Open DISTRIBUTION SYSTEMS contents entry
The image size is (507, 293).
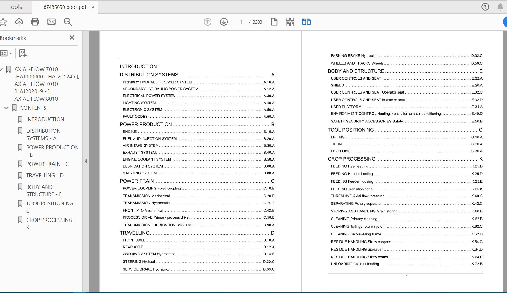point(197,75)
